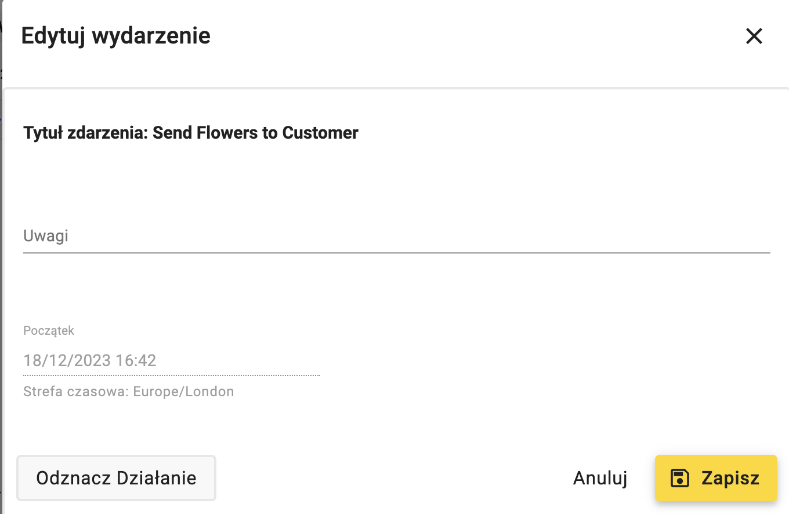789x514 pixels.
Task: Focus the Uwagi notes field
Action: pos(396,237)
